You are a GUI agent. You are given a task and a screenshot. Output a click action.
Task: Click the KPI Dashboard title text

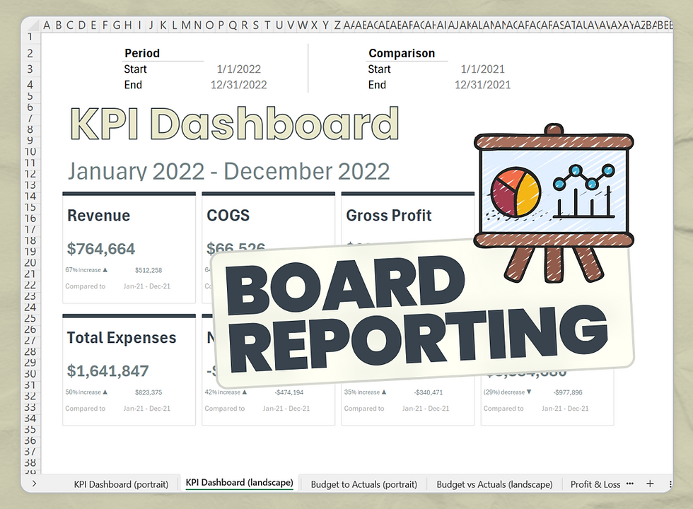click(x=233, y=124)
